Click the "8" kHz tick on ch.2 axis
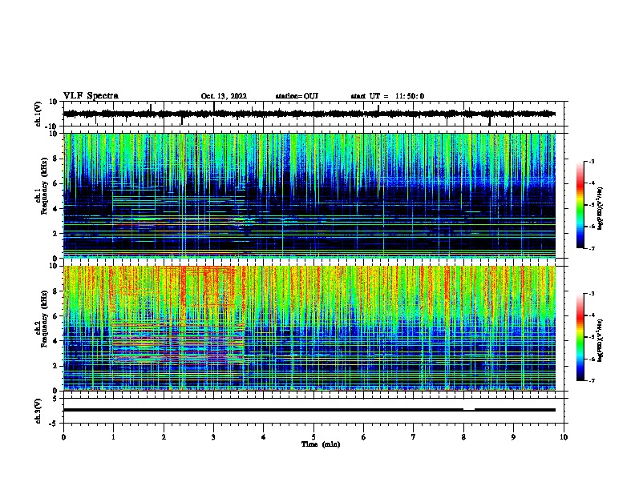This screenshot has height=490, width=635. (x=55, y=291)
